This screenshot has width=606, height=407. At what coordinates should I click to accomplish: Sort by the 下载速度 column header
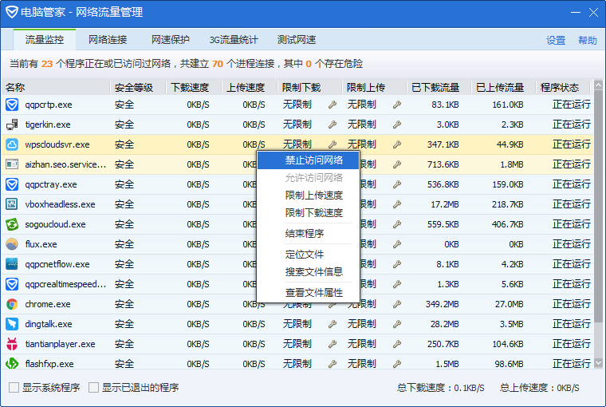190,87
